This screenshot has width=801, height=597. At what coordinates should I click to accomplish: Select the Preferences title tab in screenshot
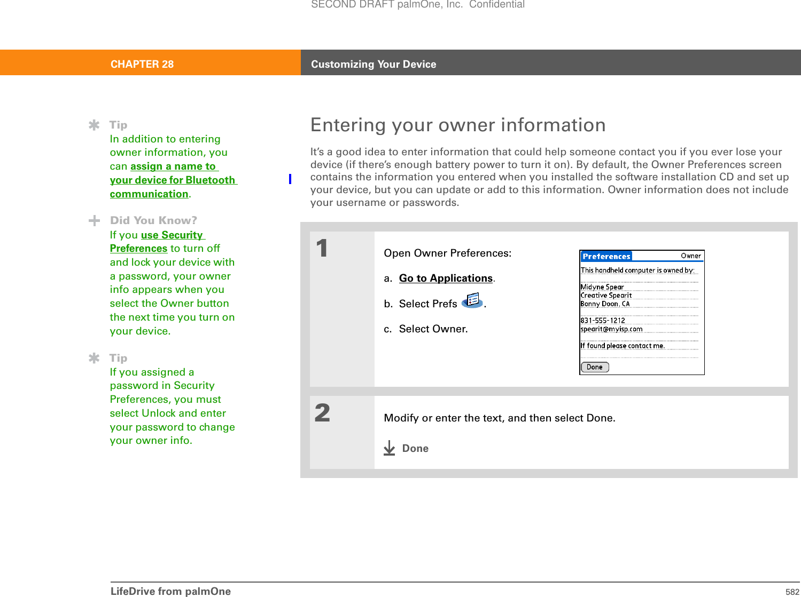click(x=606, y=256)
